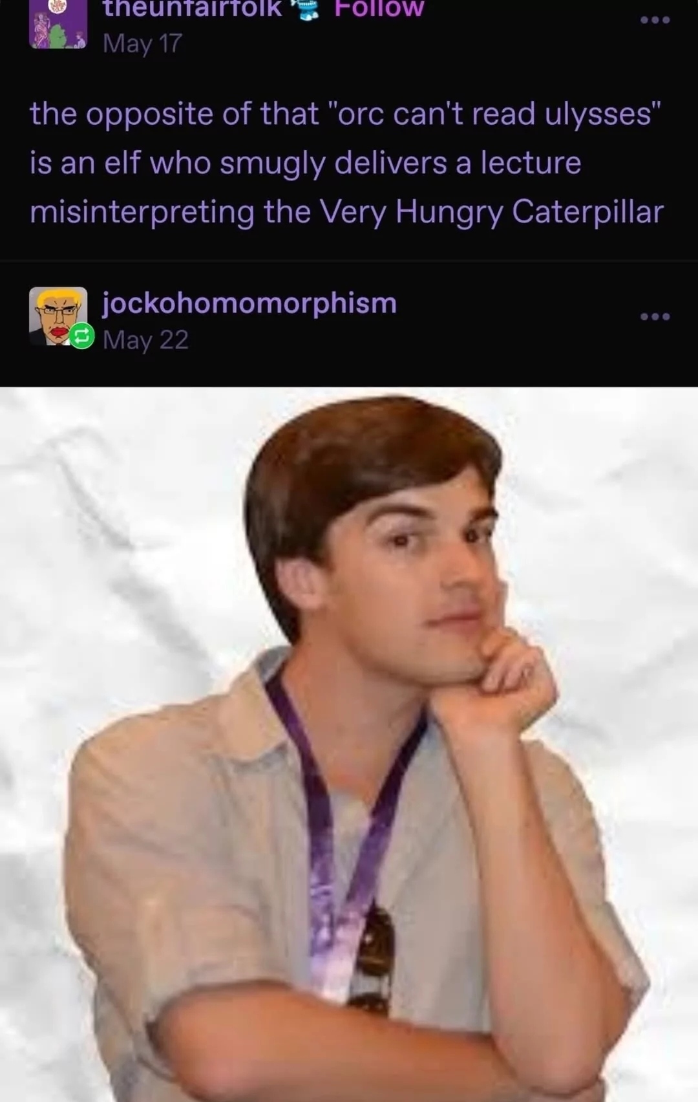Image resolution: width=698 pixels, height=1102 pixels.
Task: Open the reblogged photo of the smug man
Action: 349,744
